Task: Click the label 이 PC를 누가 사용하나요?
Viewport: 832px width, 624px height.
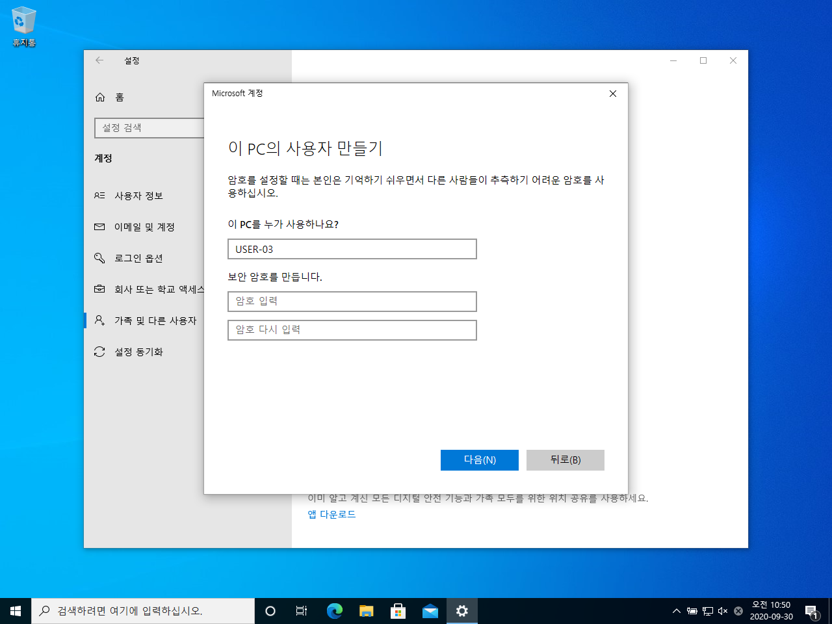Action: pos(283,224)
